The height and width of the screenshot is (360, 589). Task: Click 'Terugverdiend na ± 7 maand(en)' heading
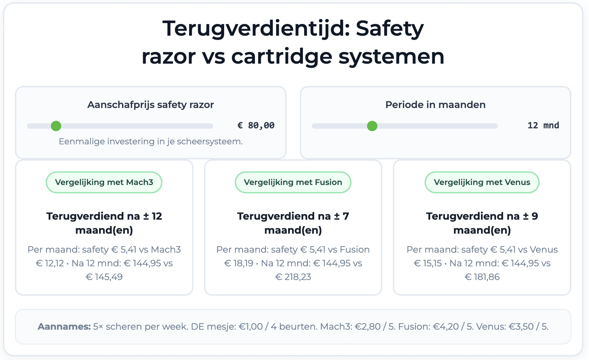click(293, 223)
